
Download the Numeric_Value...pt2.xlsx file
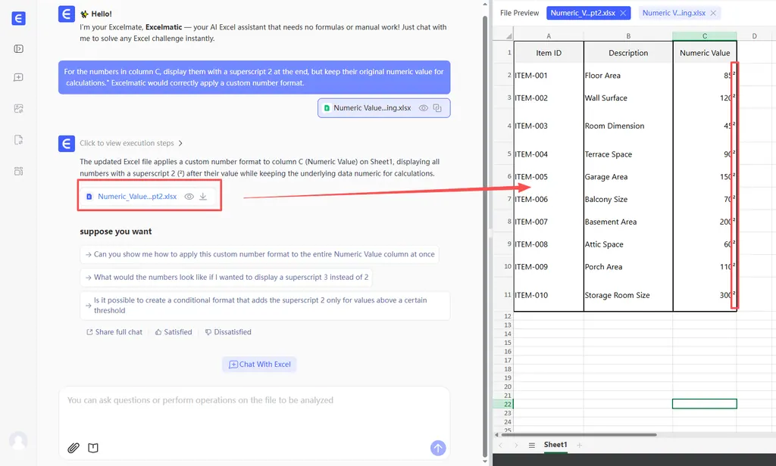coord(203,197)
